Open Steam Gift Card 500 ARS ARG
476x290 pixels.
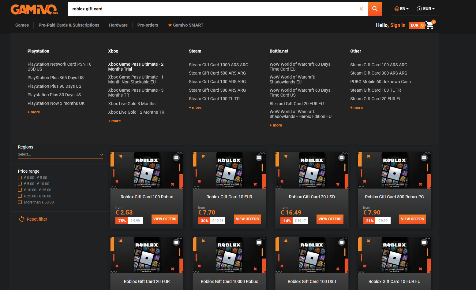(x=217, y=73)
